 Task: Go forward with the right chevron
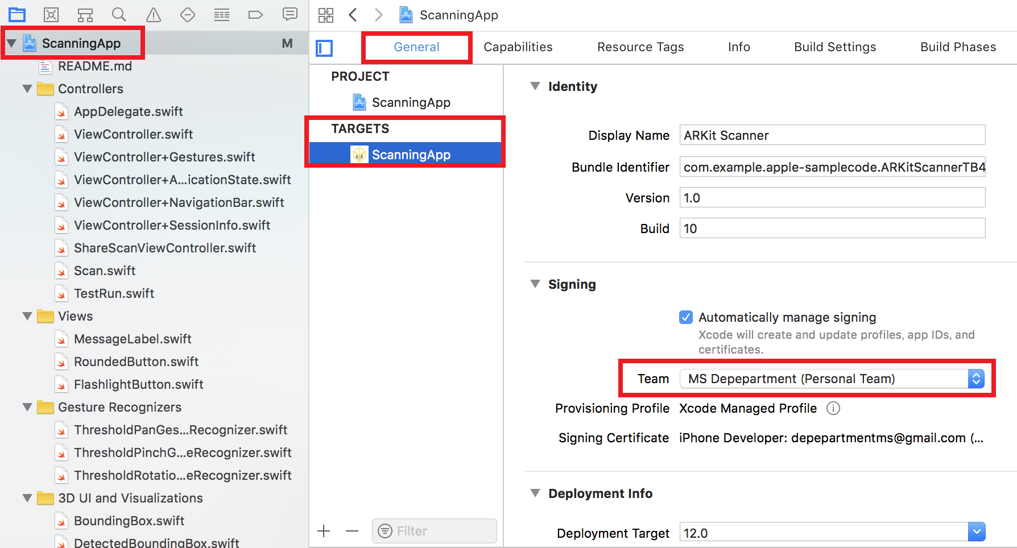coord(379,15)
